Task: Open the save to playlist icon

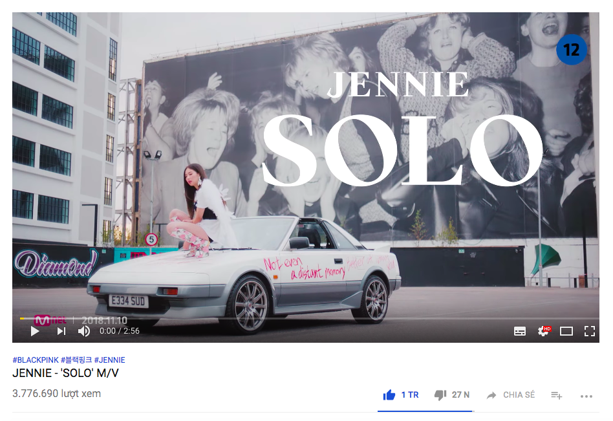Action: 556,396
